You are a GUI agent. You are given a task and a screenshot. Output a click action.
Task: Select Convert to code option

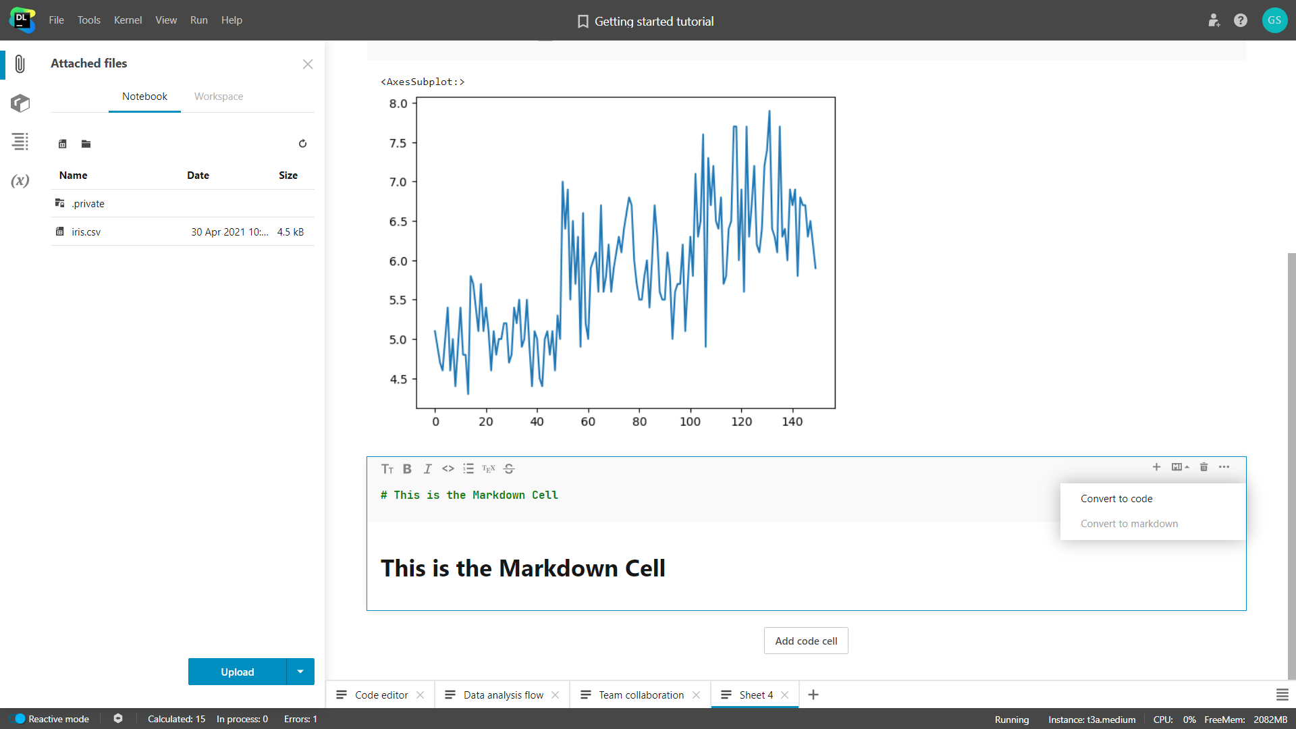[x=1117, y=498]
